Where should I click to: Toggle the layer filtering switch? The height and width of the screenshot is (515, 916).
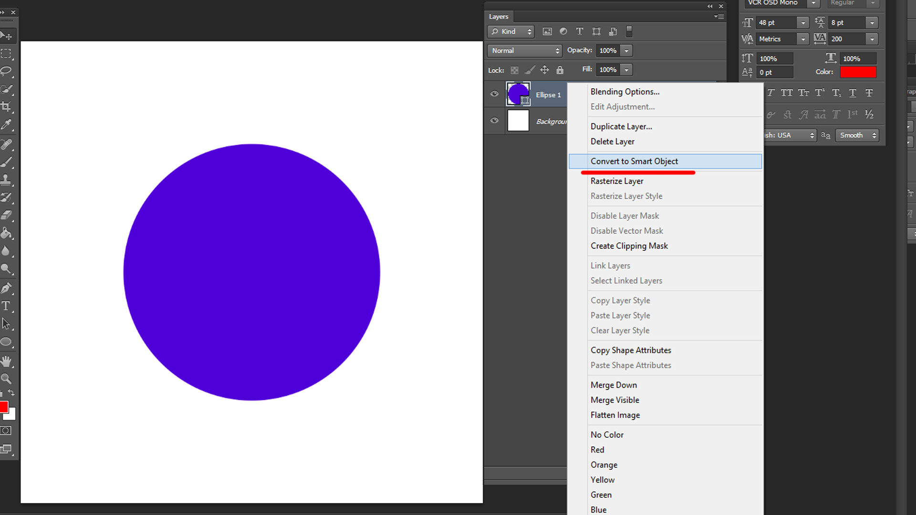coord(629,31)
